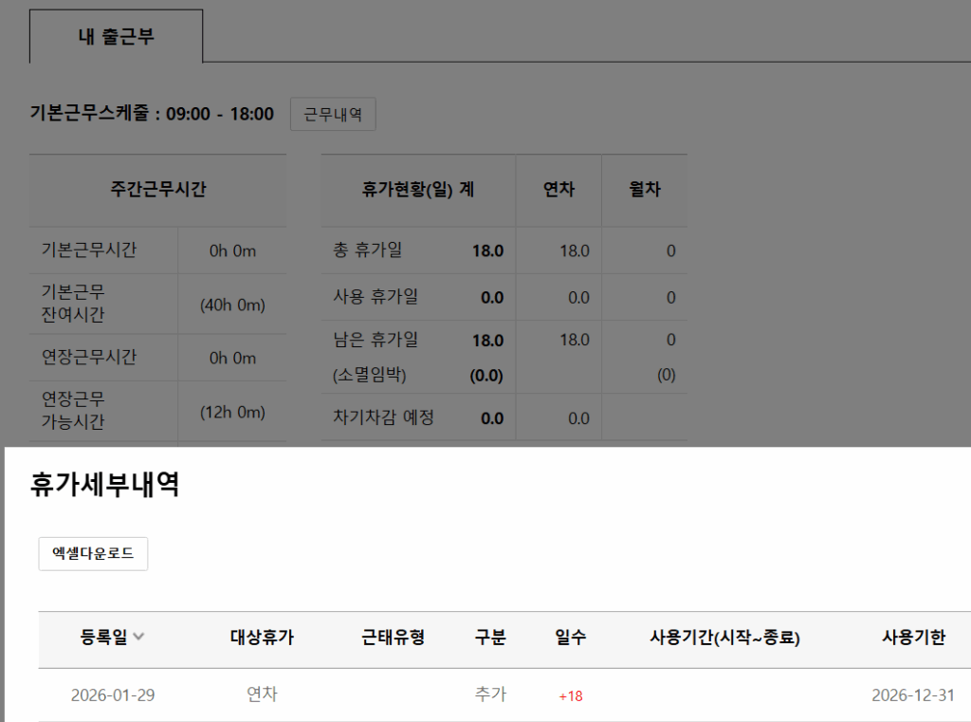
Task: Select the 근태유형 column header
Action: [x=393, y=638]
